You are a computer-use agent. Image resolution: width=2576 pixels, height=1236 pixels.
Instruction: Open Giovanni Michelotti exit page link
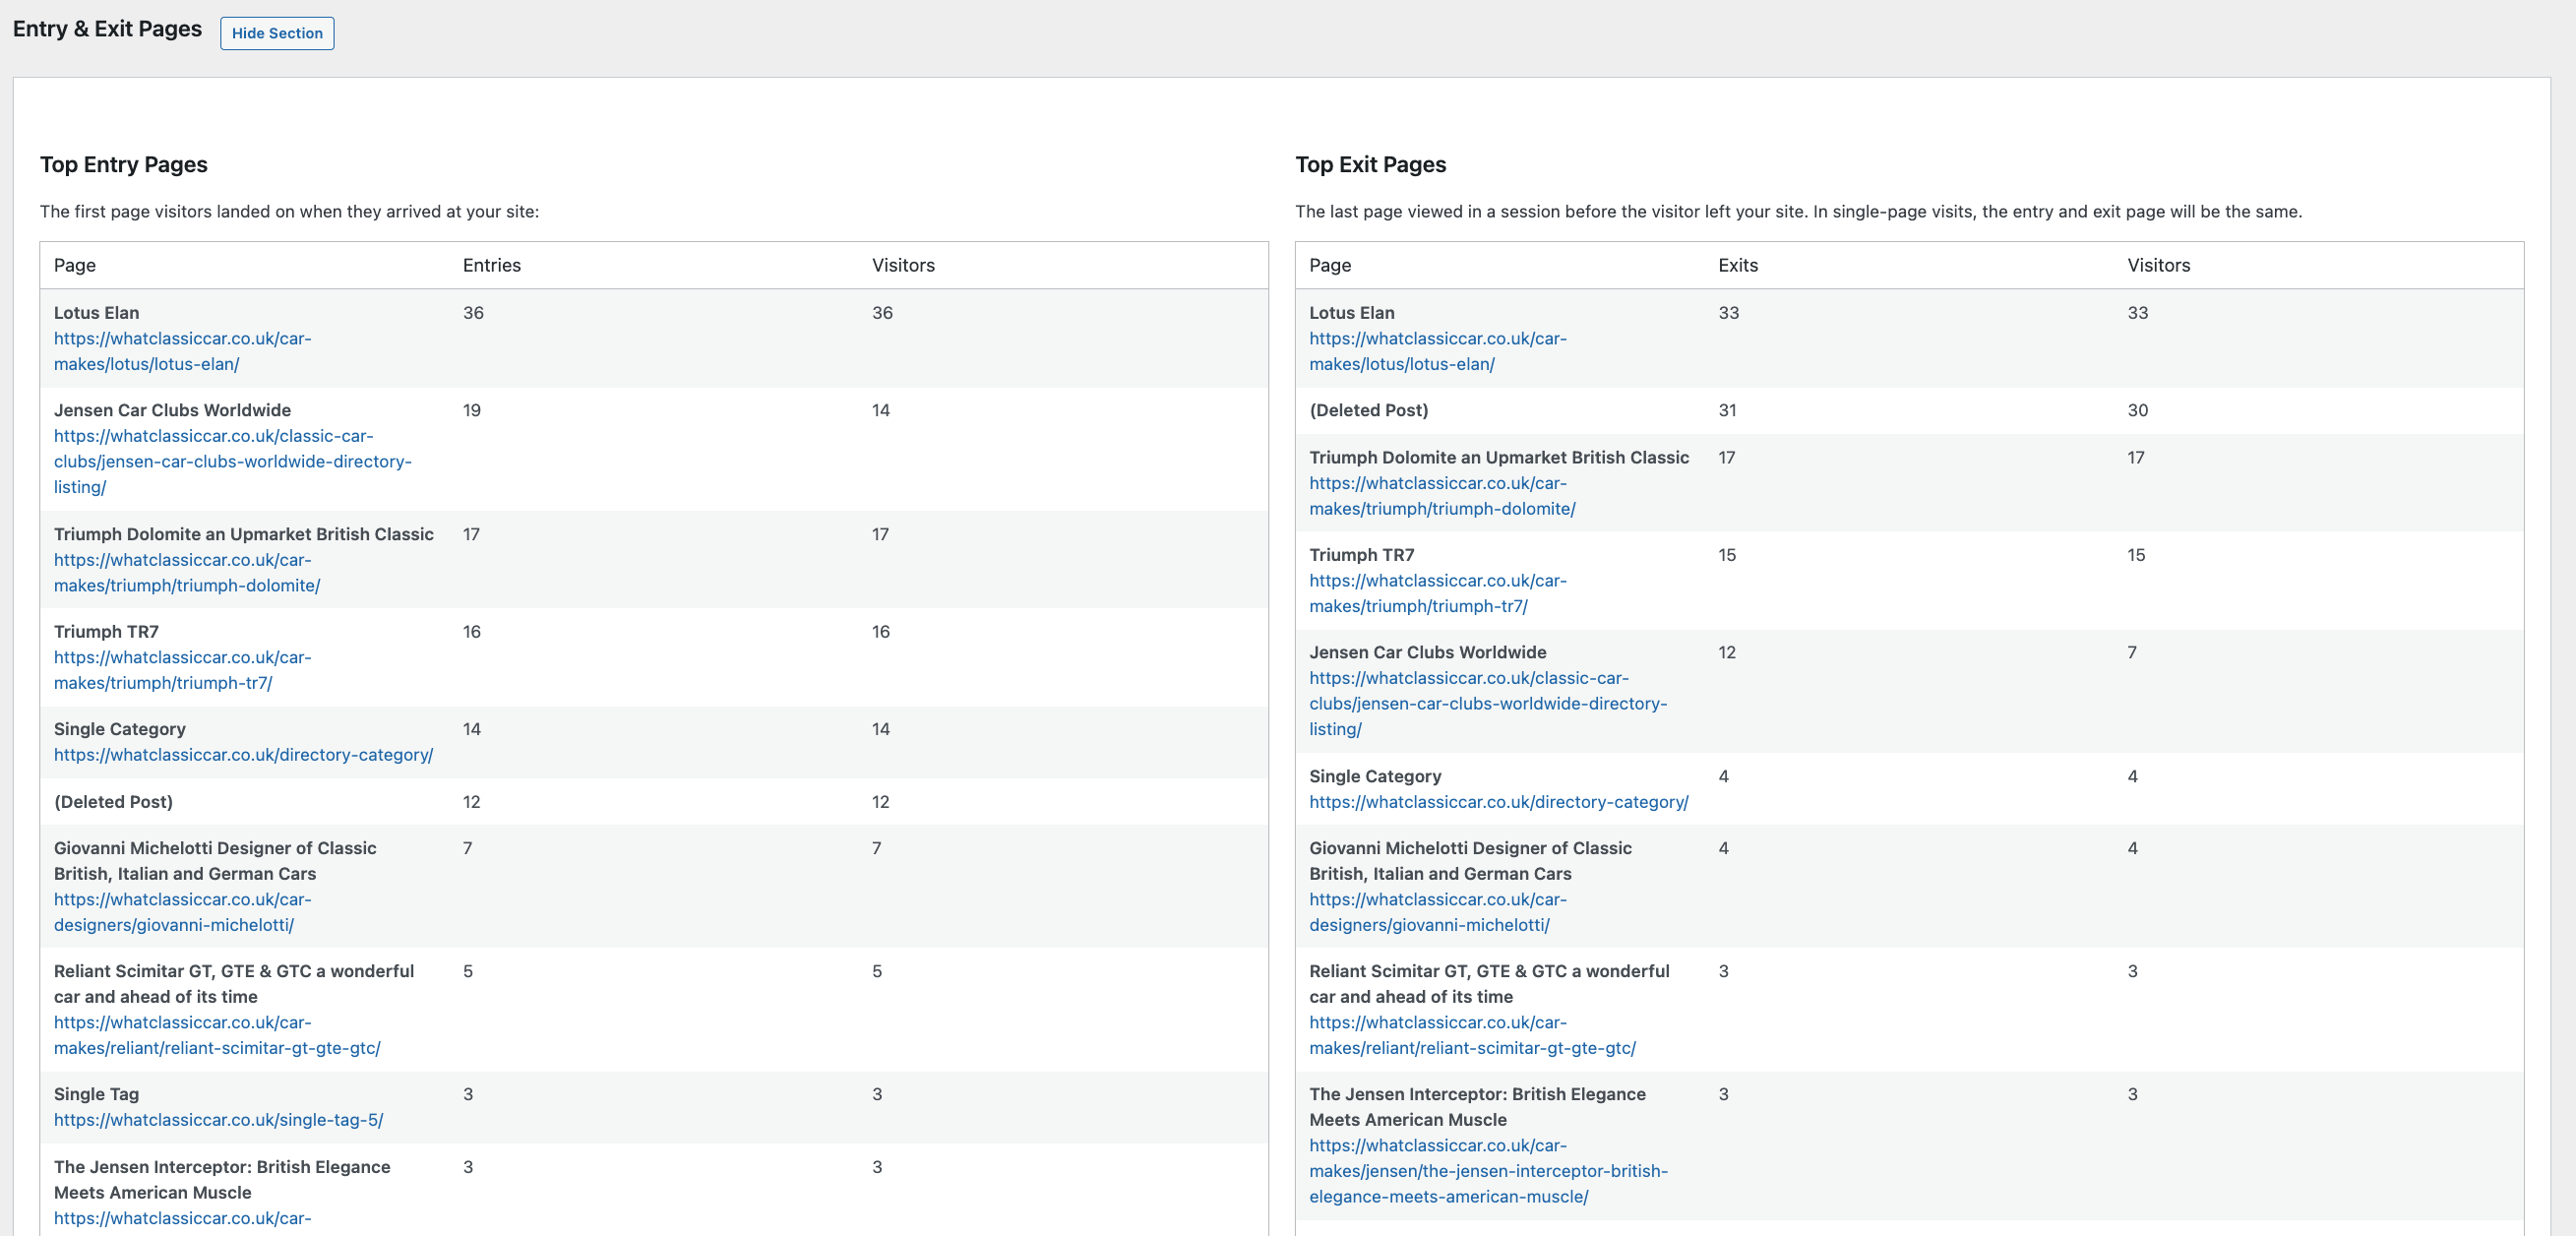1437,900
